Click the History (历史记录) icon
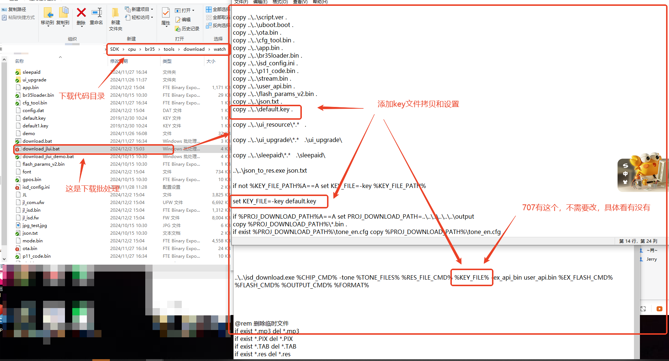The width and height of the screenshot is (669, 361). coord(178,29)
